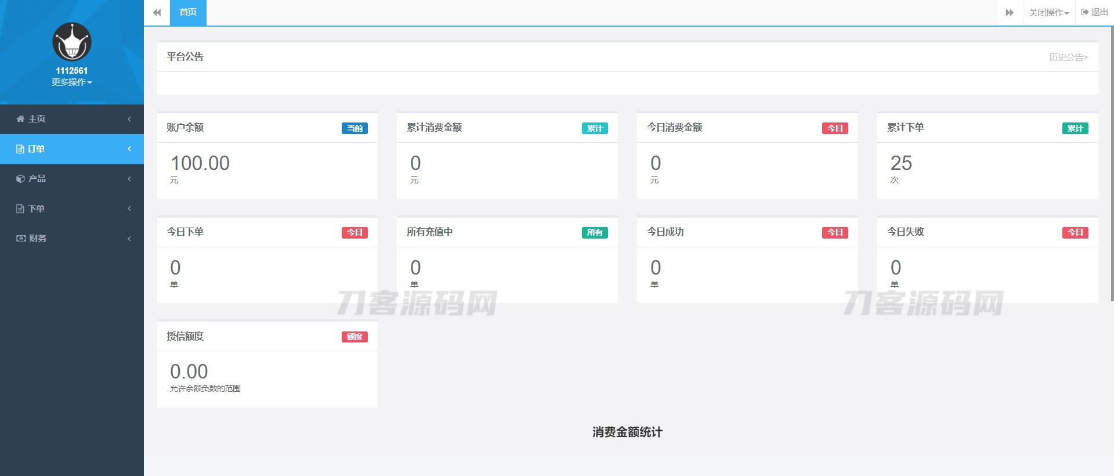Click the document icon beside 订单
This screenshot has width=1114, height=476.
click(20, 149)
